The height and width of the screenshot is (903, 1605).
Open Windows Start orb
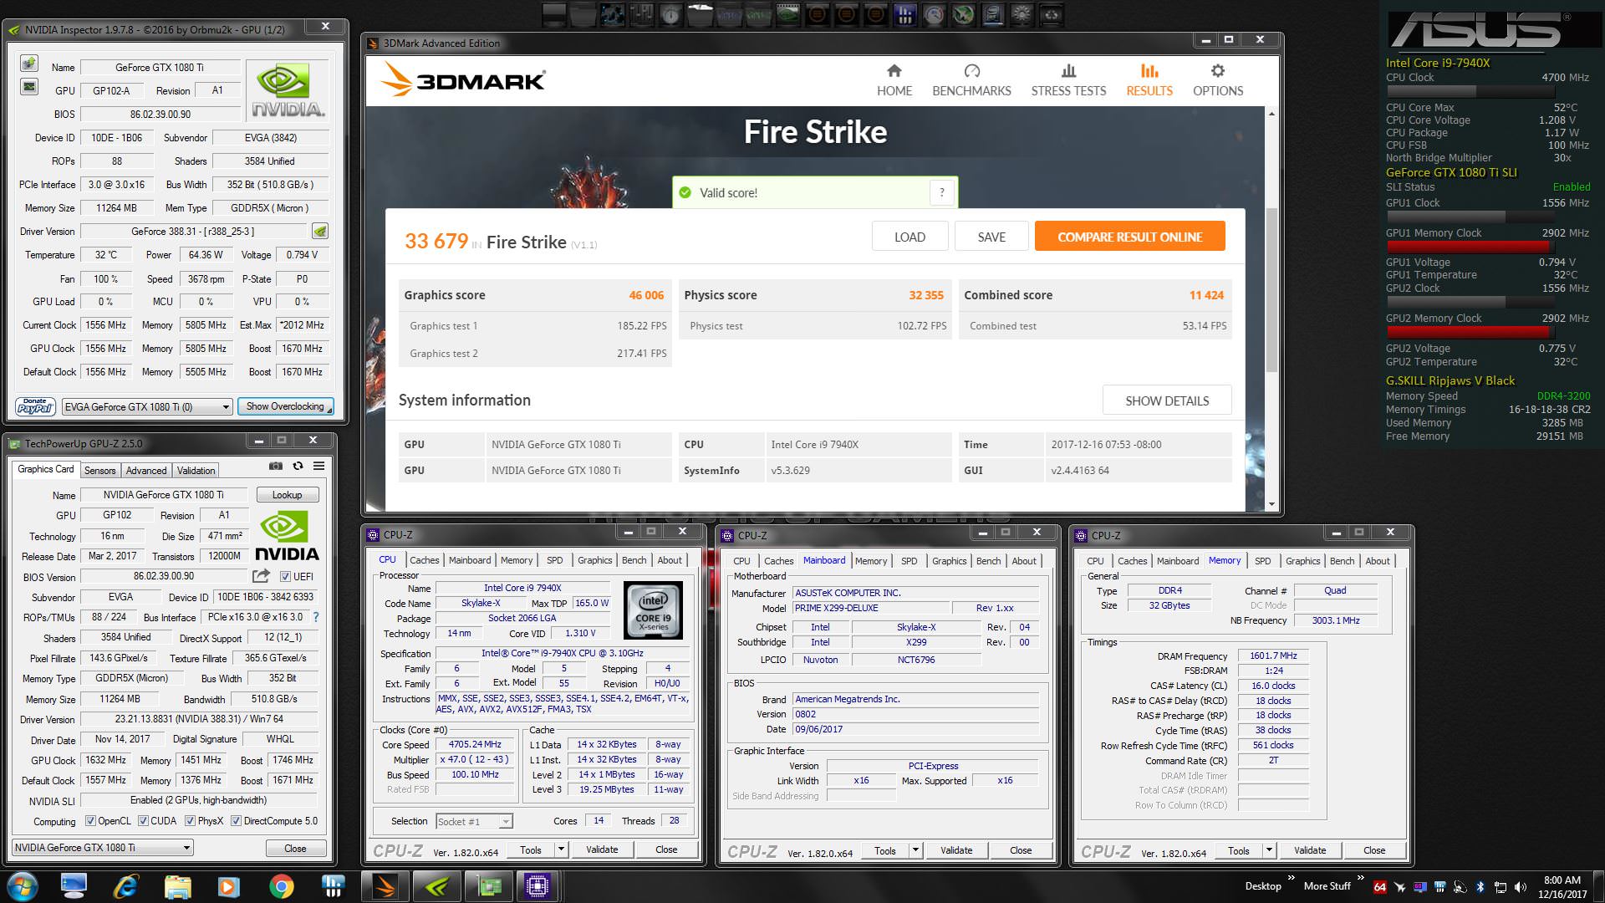point(22,885)
